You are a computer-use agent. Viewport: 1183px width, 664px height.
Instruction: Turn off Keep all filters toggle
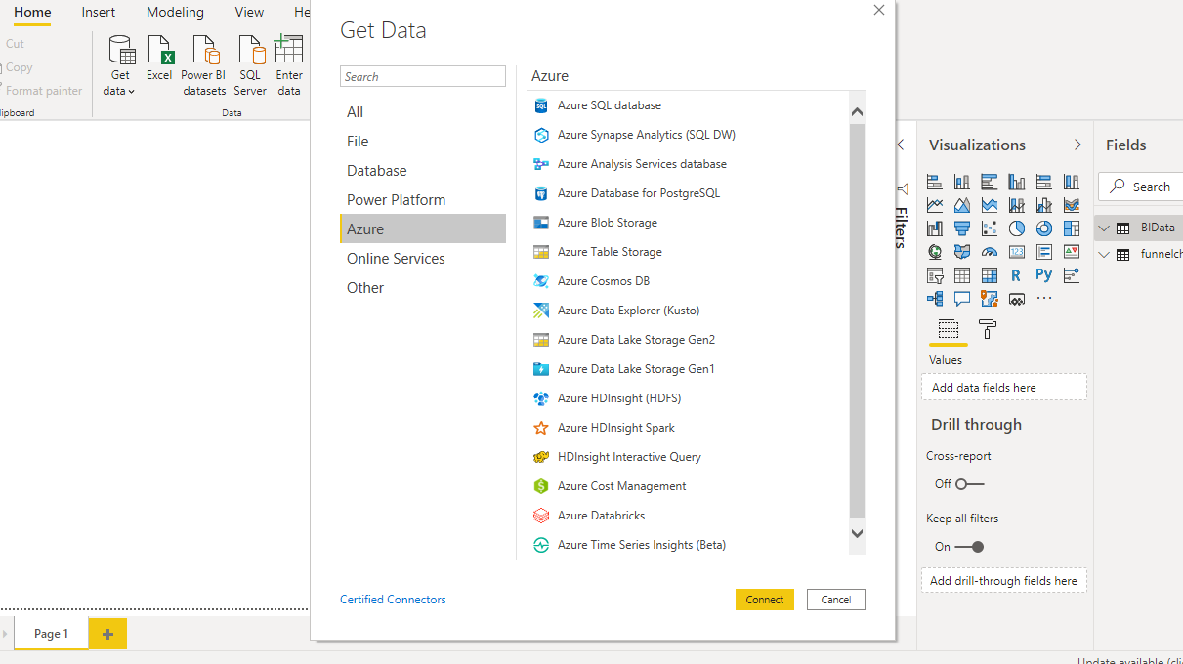click(x=969, y=547)
